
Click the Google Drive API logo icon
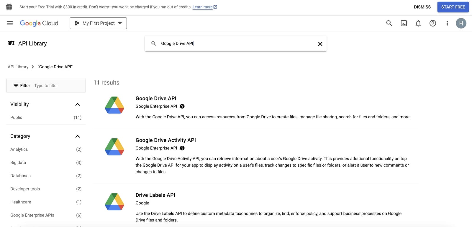point(114,105)
